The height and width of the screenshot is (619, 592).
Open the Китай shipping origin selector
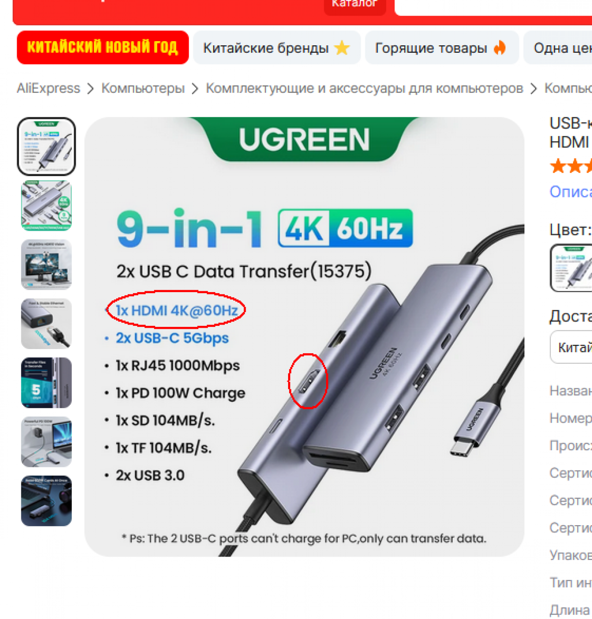[571, 347]
